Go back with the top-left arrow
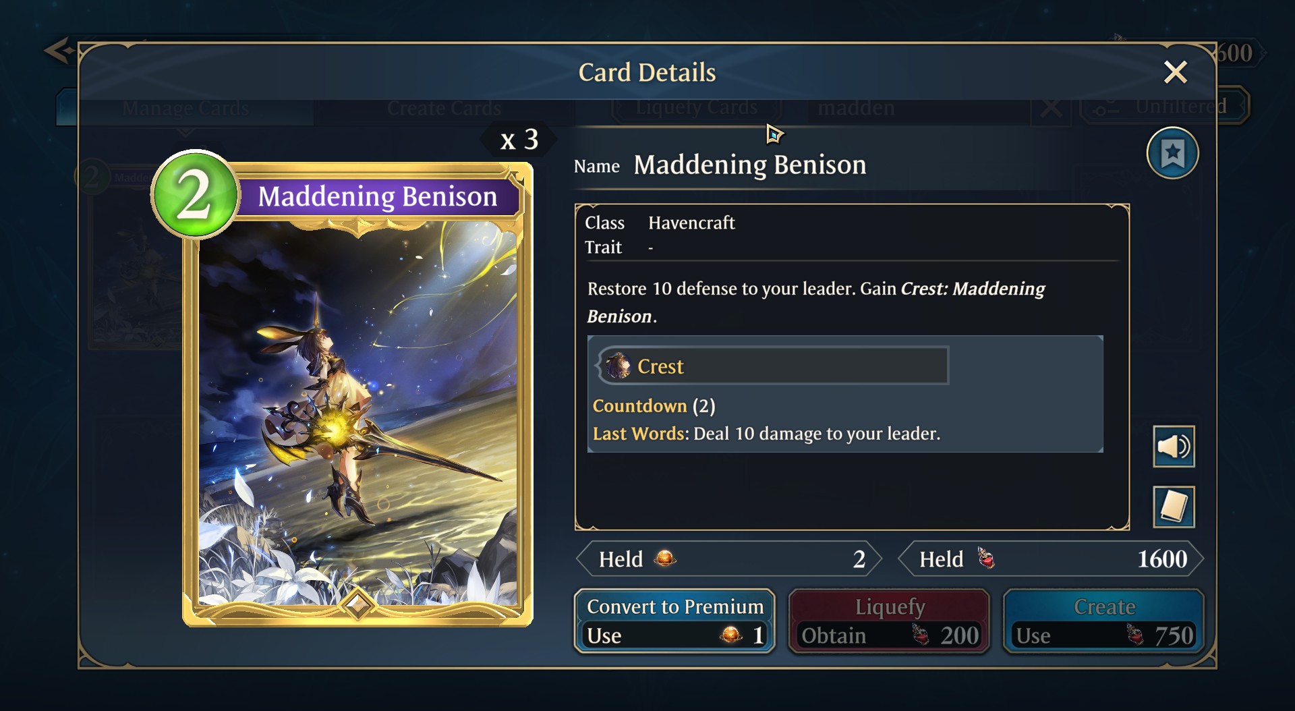This screenshot has width=1295, height=711. (x=59, y=51)
